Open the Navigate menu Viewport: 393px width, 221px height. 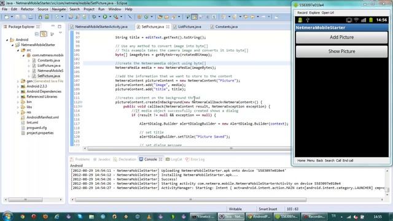[x=59, y=9]
